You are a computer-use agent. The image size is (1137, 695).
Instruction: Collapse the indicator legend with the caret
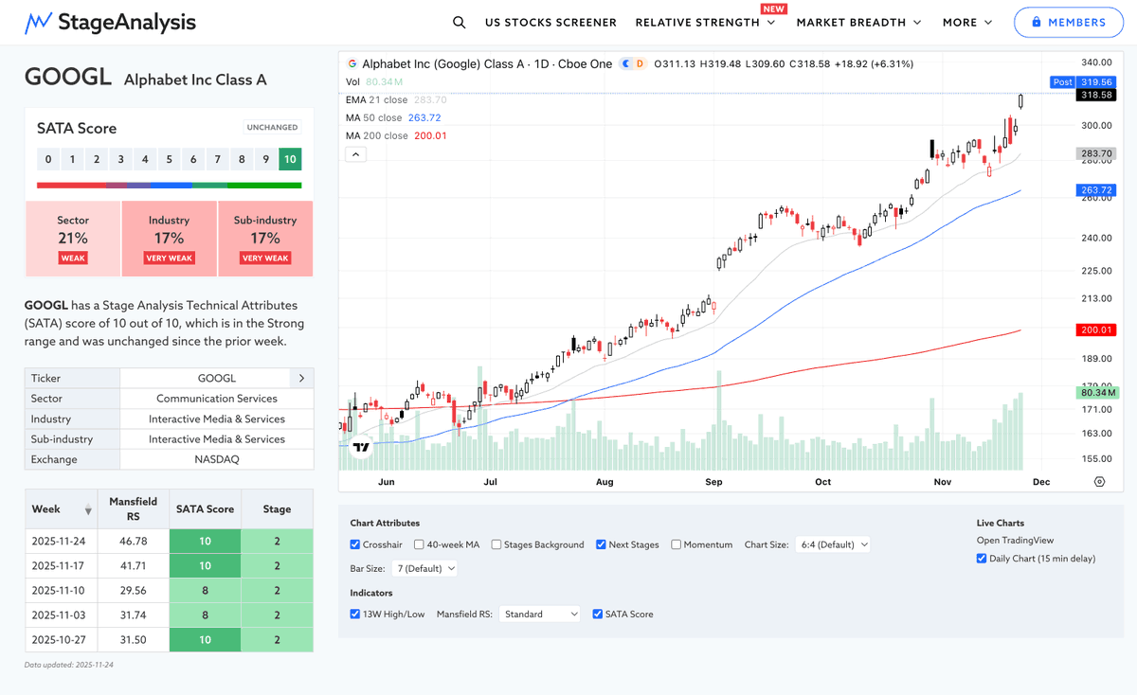tap(355, 153)
